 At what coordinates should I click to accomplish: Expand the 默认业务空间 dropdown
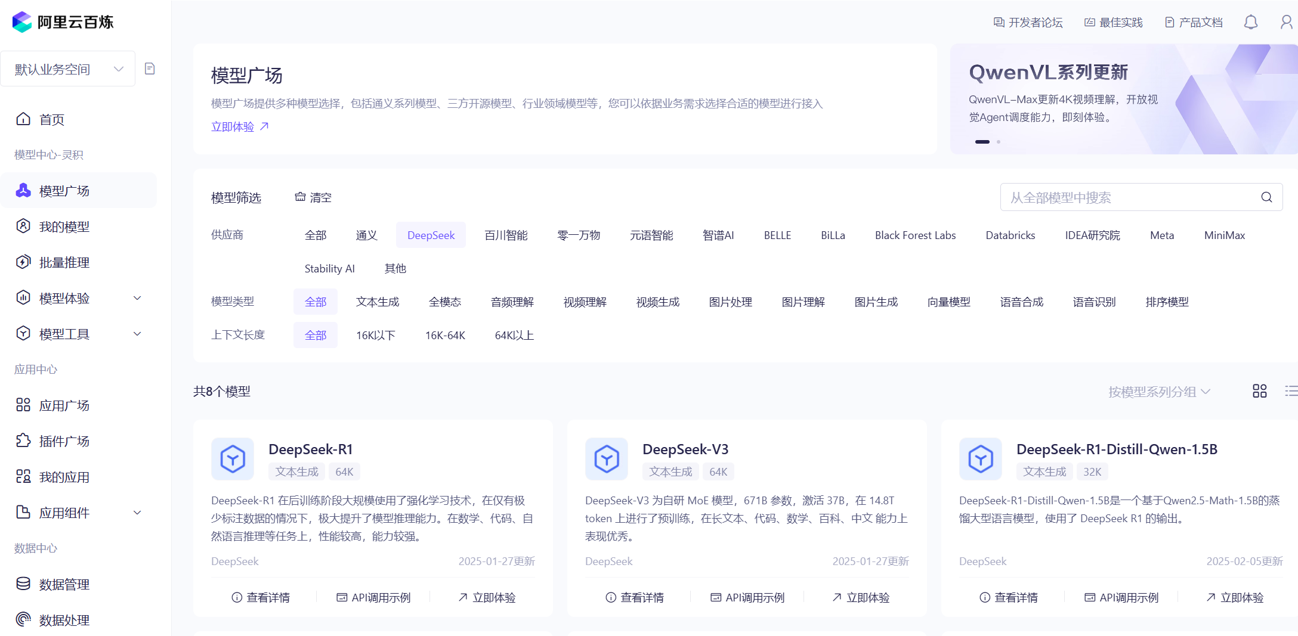(x=68, y=69)
